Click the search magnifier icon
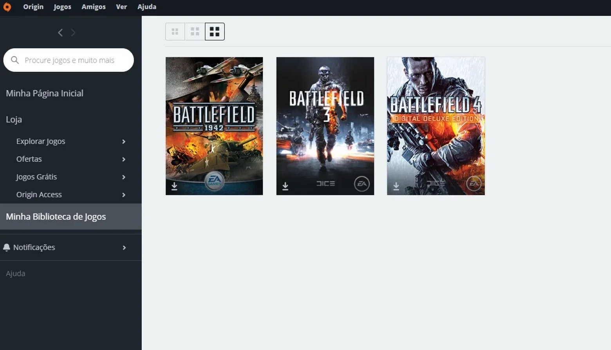This screenshot has width=611, height=350. [x=15, y=60]
